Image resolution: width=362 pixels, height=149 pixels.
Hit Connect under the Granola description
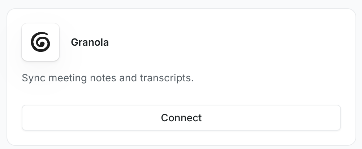[x=181, y=118]
